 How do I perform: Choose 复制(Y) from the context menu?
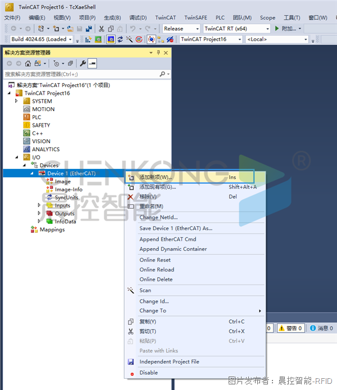195,322
